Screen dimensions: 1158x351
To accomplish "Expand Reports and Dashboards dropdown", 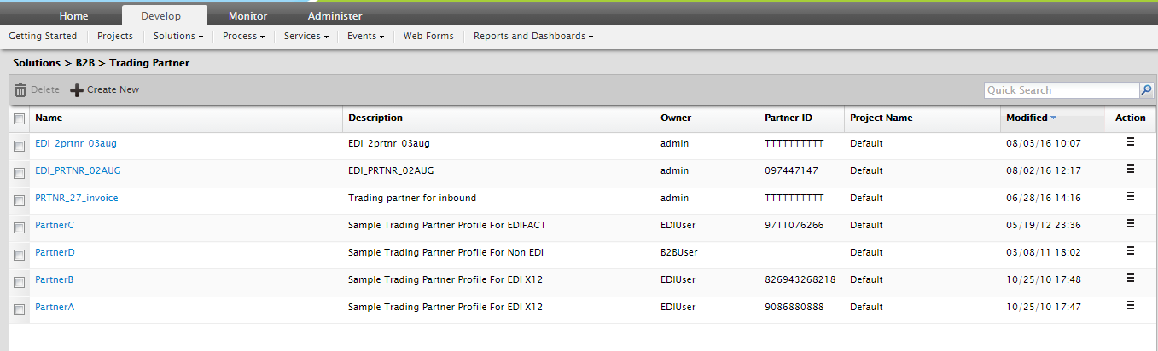I will 533,36.
